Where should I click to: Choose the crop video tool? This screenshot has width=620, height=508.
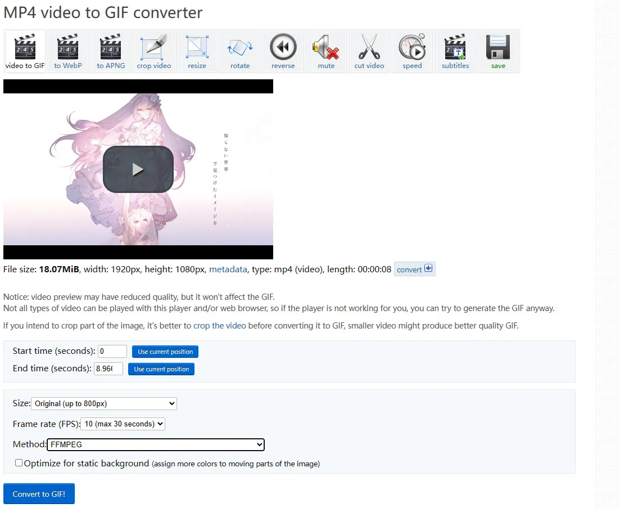click(154, 51)
